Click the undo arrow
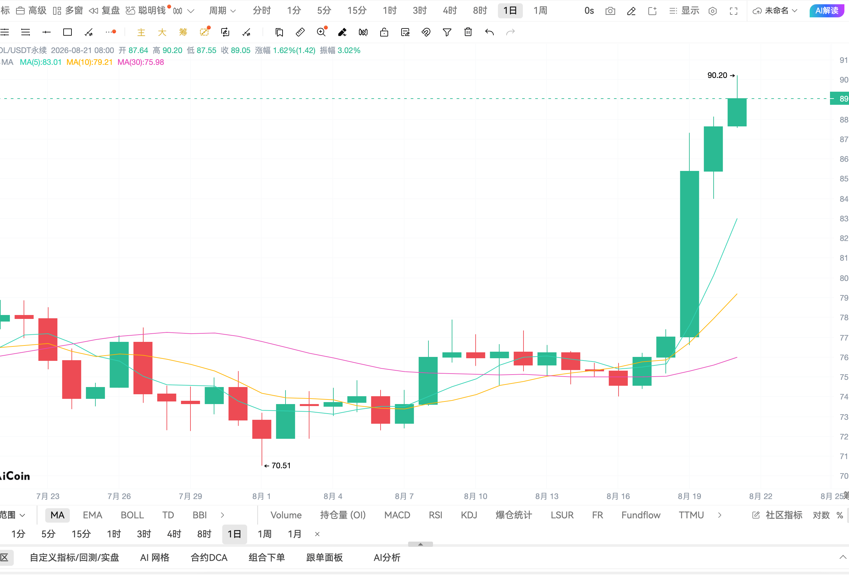Image resolution: width=849 pixels, height=575 pixels. 489,32
